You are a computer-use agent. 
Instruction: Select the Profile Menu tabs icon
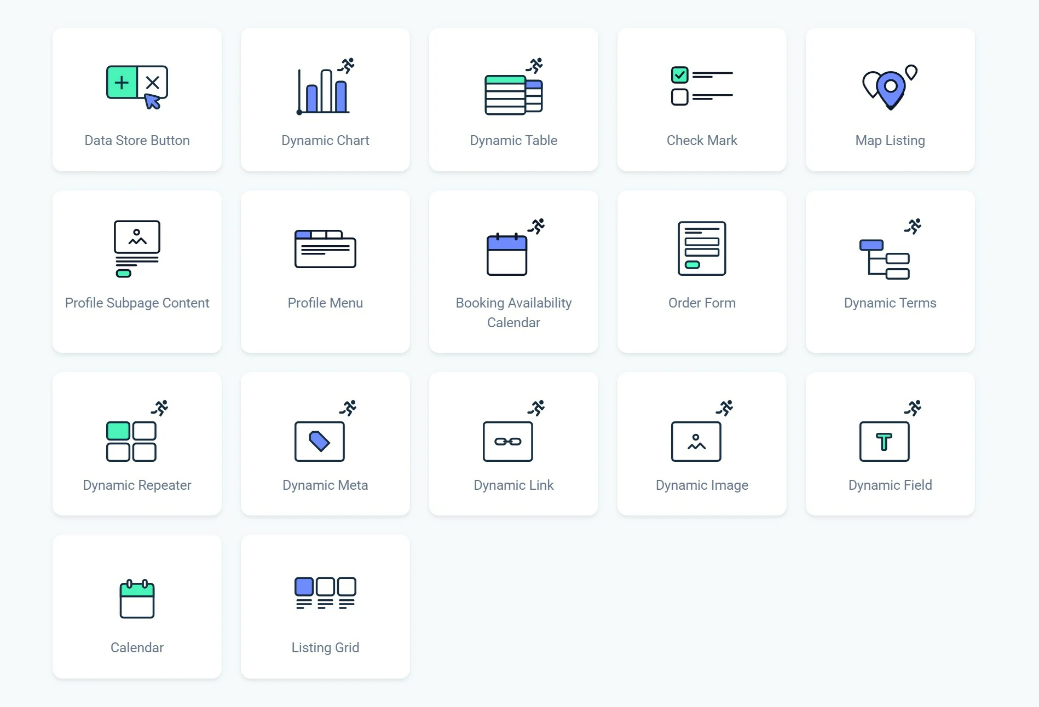click(325, 249)
